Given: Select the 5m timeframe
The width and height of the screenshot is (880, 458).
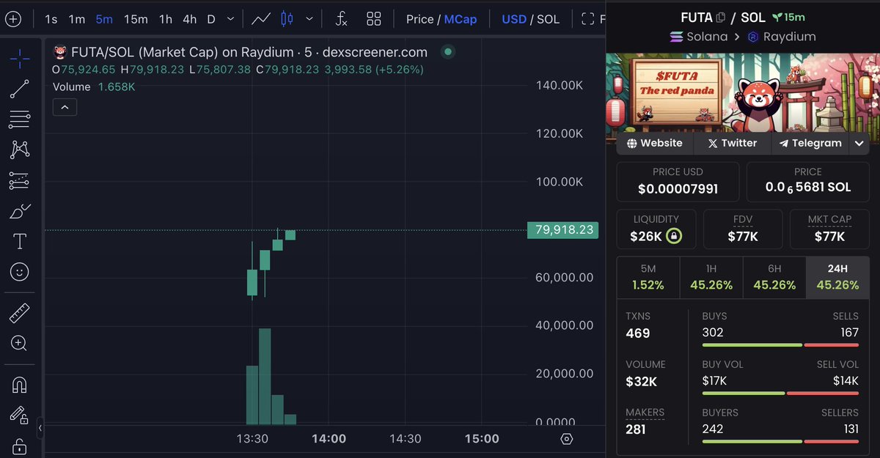Looking at the screenshot, I should tap(104, 19).
